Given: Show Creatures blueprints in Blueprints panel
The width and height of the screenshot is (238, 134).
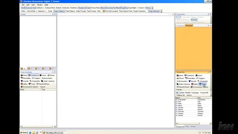Looking at the screenshot, I should tap(189, 75).
